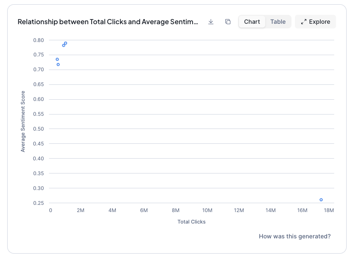Click the data point nearest 0.72 sentiment

(58, 64)
